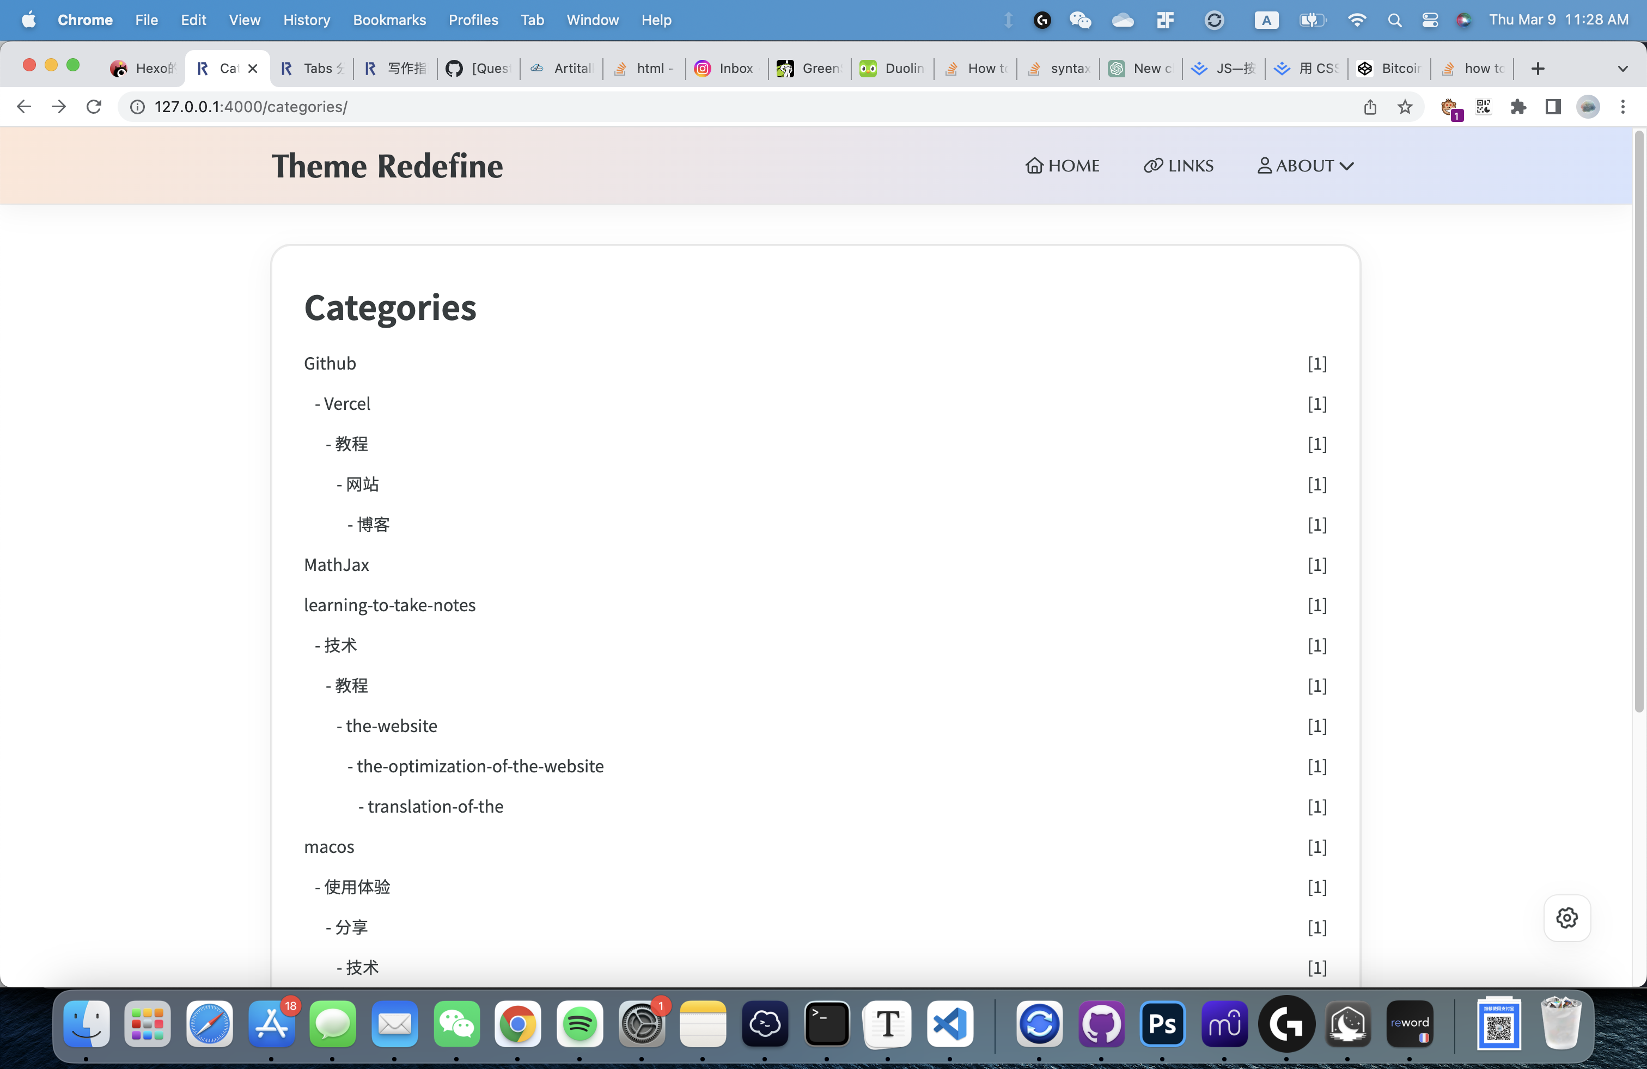Viewport: 1647px width, 1069px height.
Task: Click the share icon in the address bar
Action: coord(1371,107)
